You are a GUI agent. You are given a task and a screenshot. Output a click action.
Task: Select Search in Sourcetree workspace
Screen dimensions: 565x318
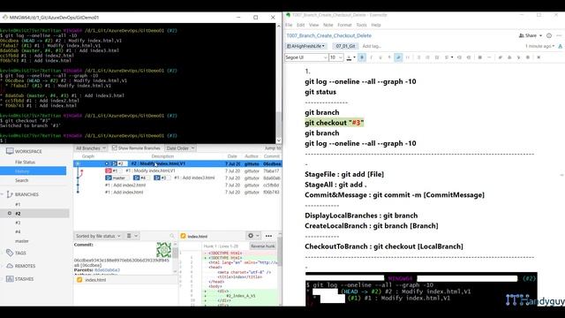coord(21,180)
